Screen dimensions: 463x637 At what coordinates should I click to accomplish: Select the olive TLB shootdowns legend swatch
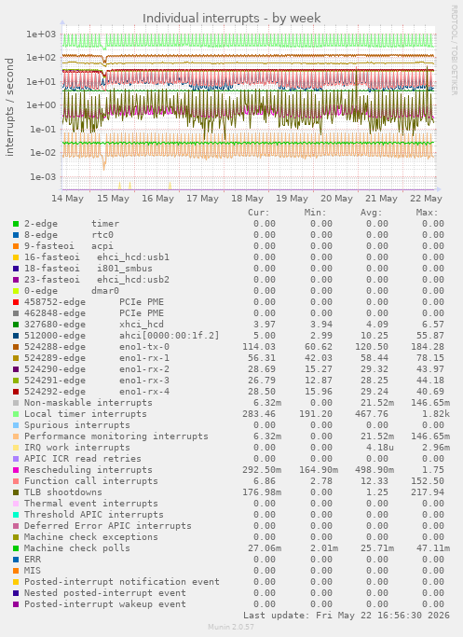click(16, 492)
